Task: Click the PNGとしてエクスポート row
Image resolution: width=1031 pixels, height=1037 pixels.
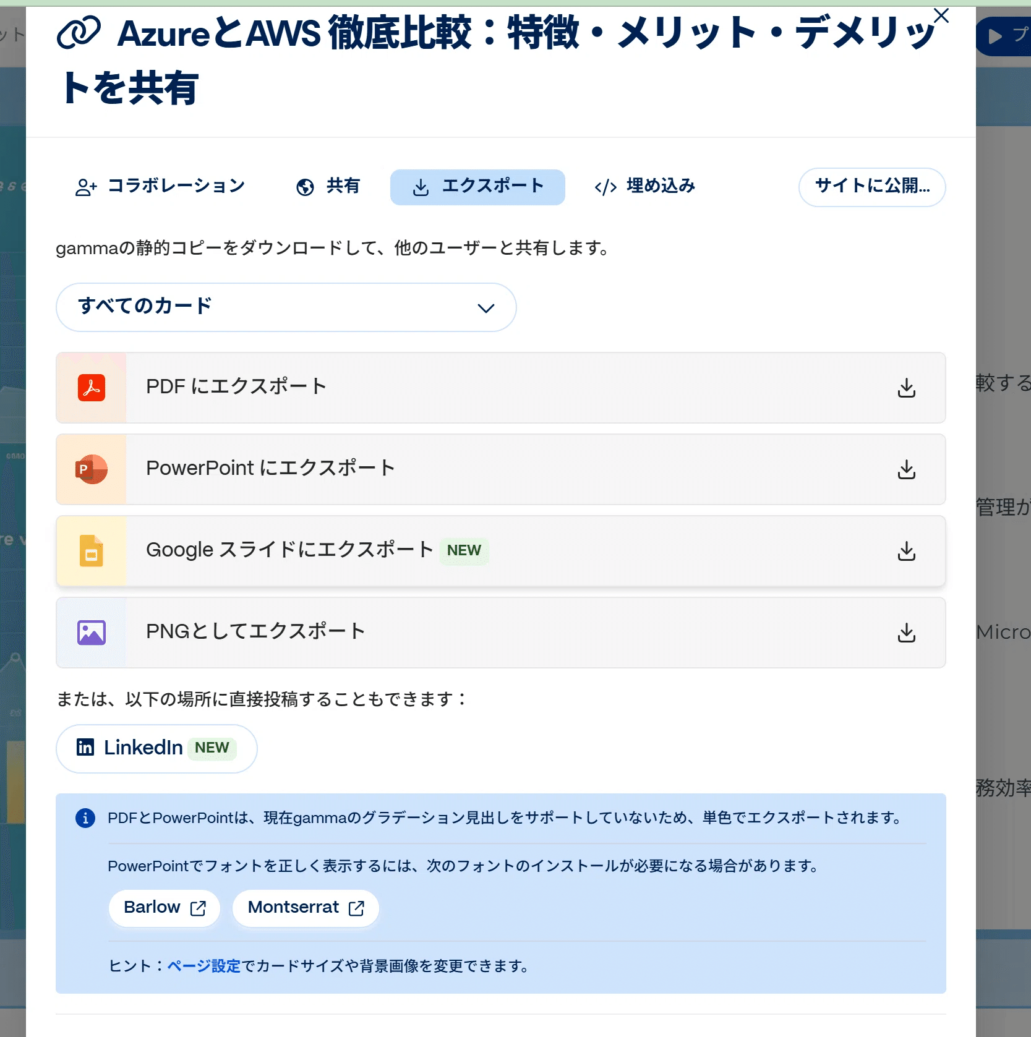Action: click(501, 633)
